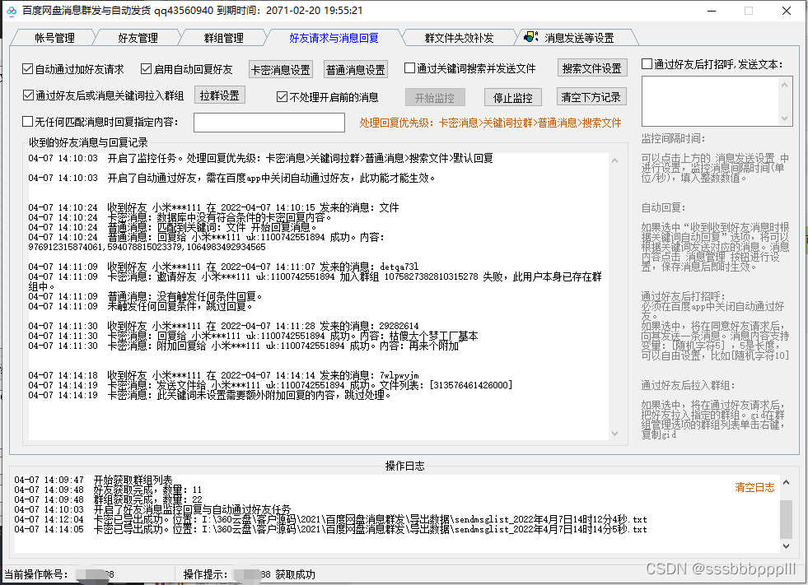The width and height of the screenshot is (808, 585).
Task: Click the log line 好友获取完成,数量: 11
Action: coord(108,490)
